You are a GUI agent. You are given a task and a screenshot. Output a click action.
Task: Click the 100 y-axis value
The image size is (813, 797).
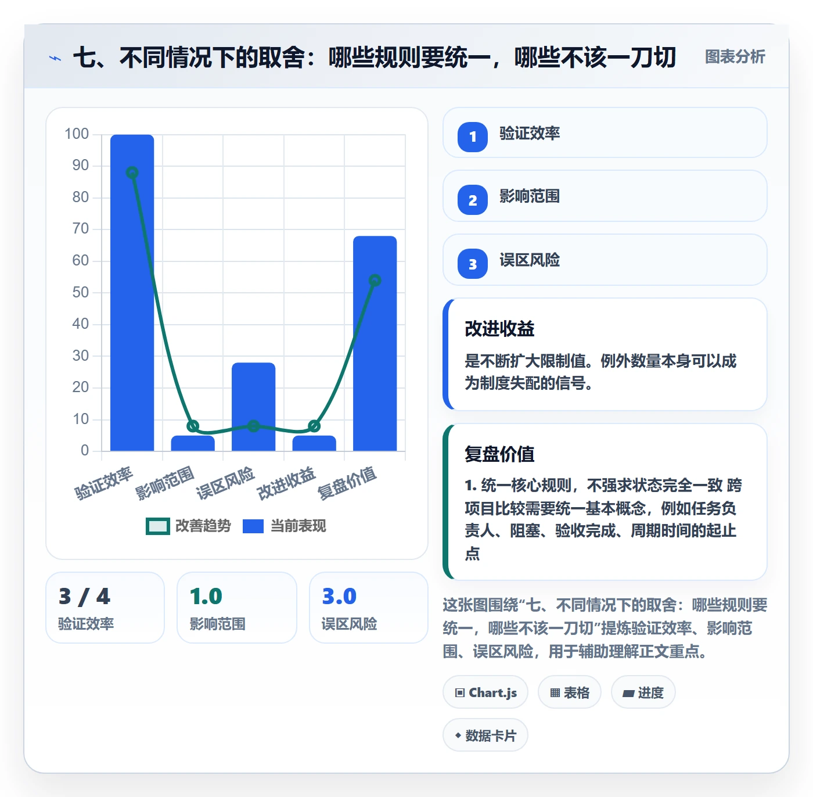77,134
